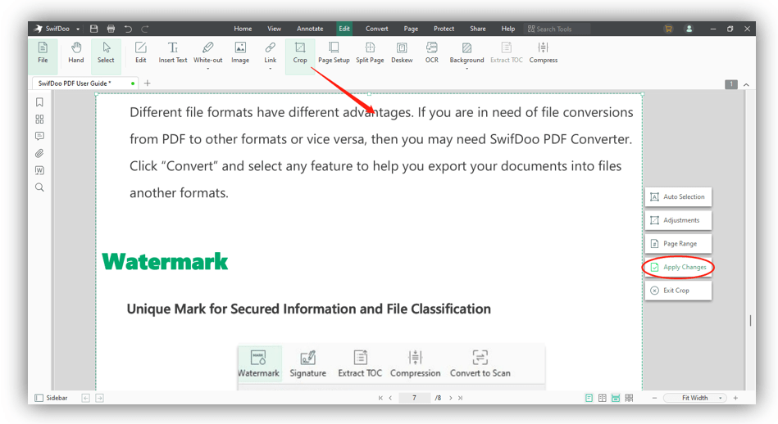Image resolution: width=778 pixels, height=424 pixels.
Task: Open the SwifDoo application menu dropdown
Action: click(78, 29)
